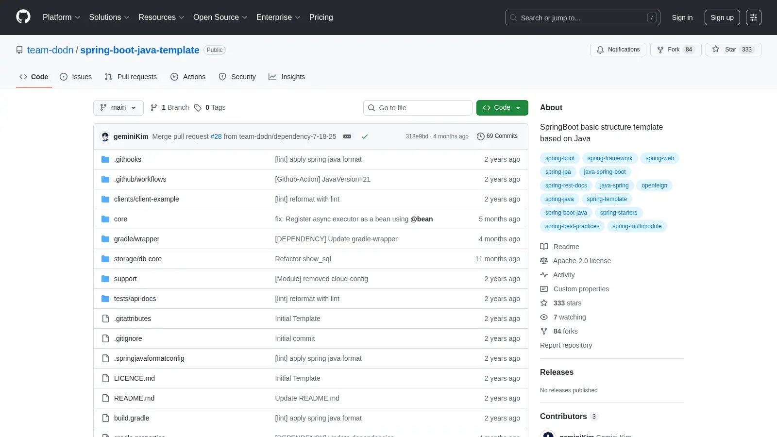Open the support folder
This screenshot has height=437, width=777.
(x=125, y=279)
